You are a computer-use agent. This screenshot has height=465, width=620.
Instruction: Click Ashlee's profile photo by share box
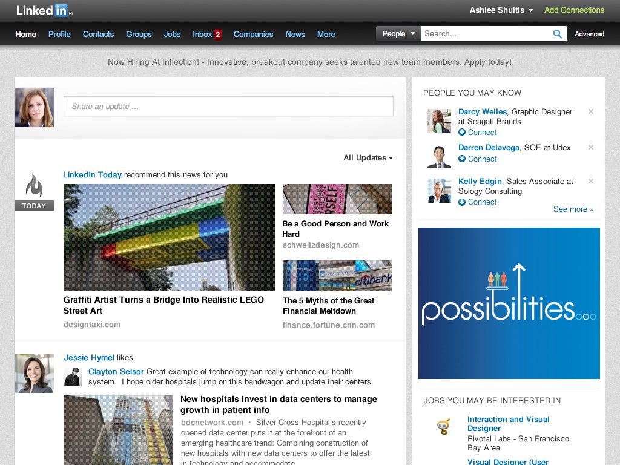(34, 107)
